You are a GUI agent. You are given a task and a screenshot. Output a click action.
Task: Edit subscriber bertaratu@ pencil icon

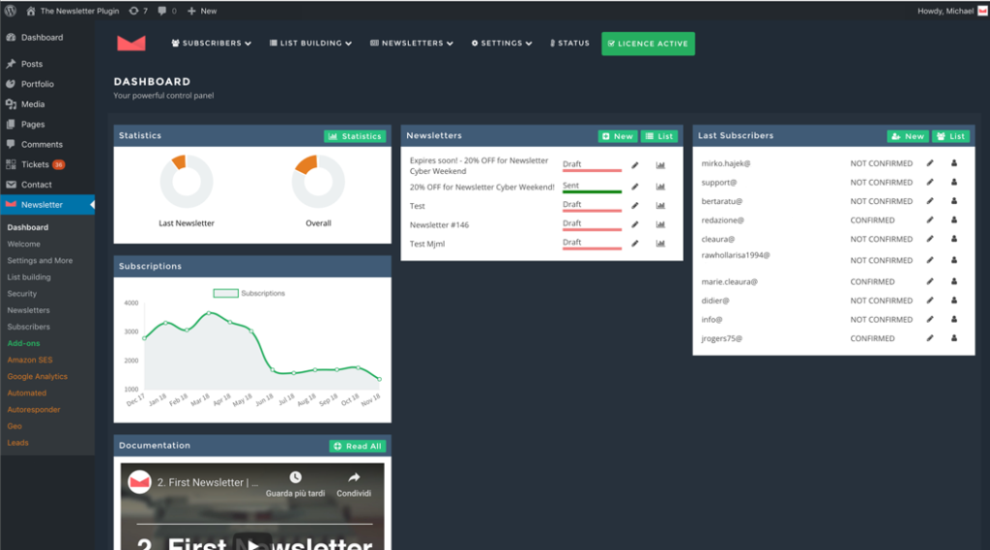tap(930, 201)
